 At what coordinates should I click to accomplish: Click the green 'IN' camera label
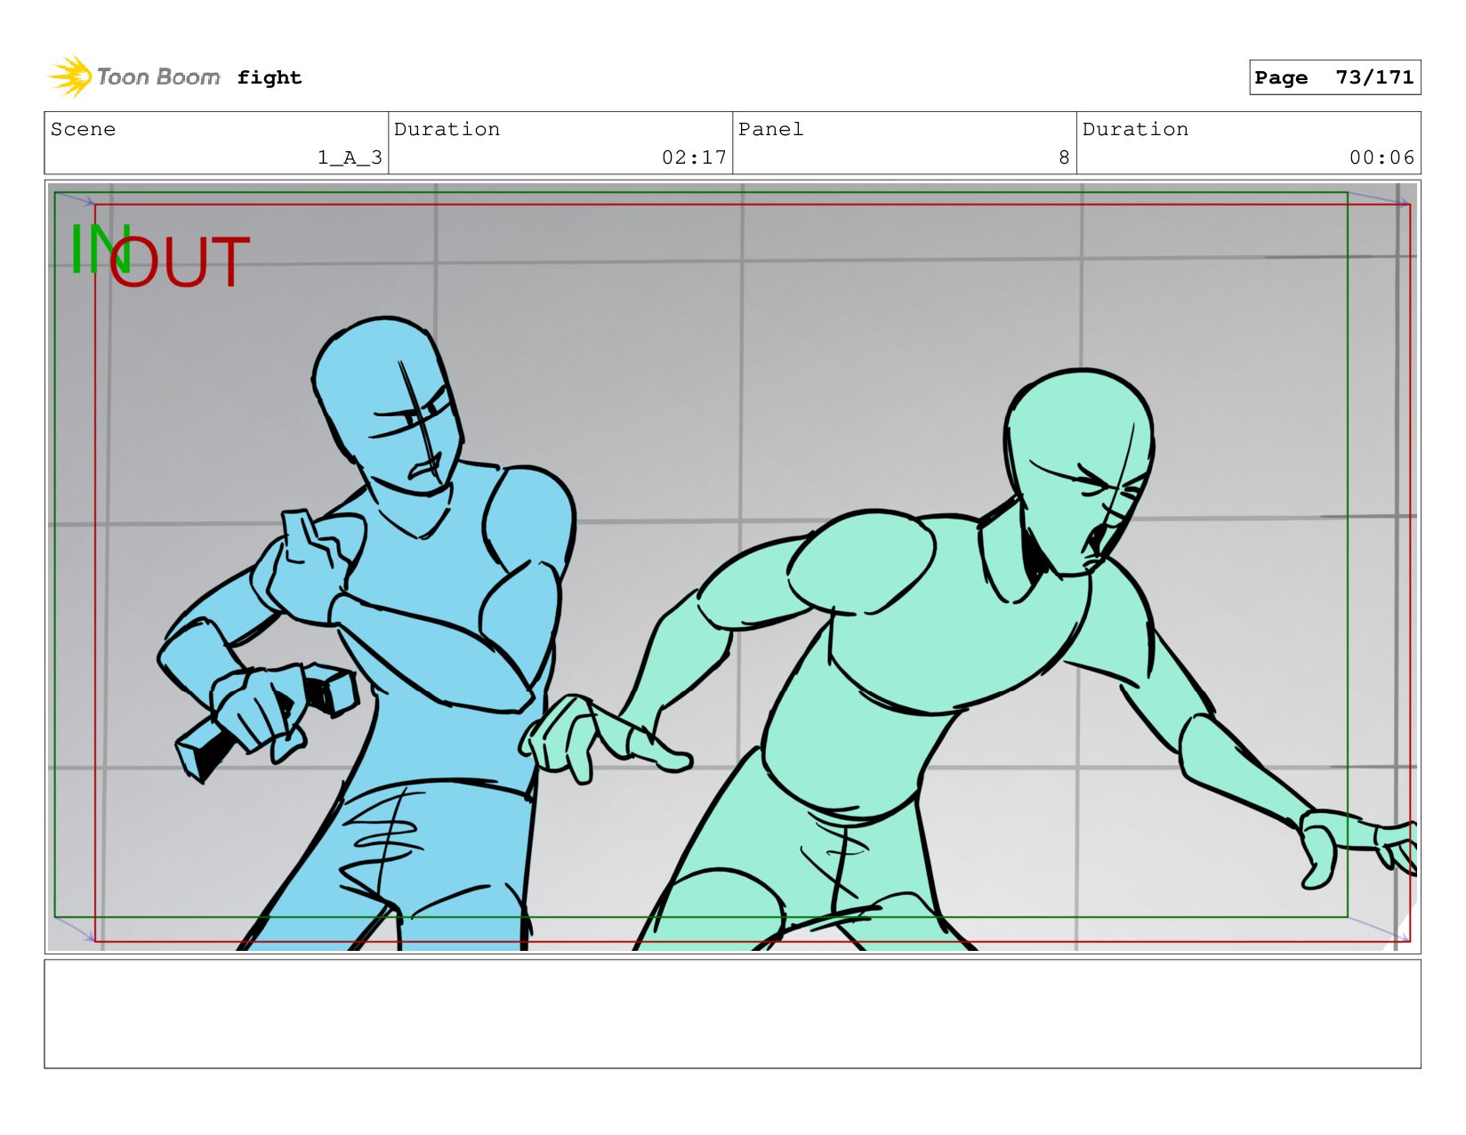pos(100,248)
